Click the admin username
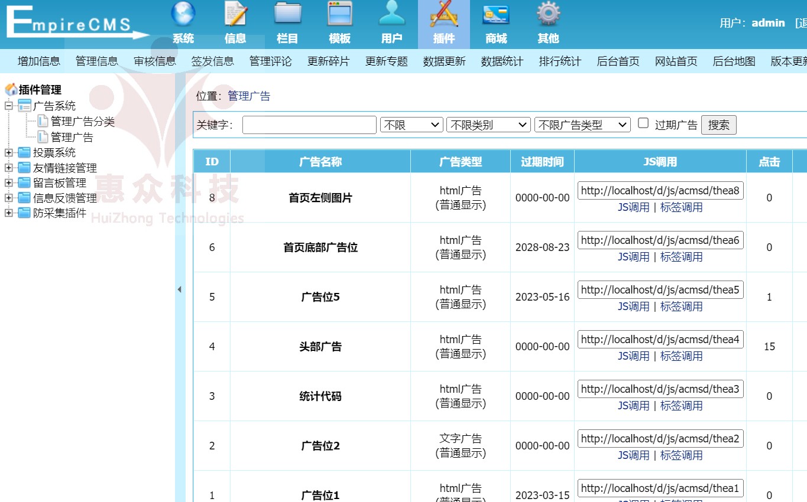The height and width of the screenshot is (502, 807). coord(768,23)
